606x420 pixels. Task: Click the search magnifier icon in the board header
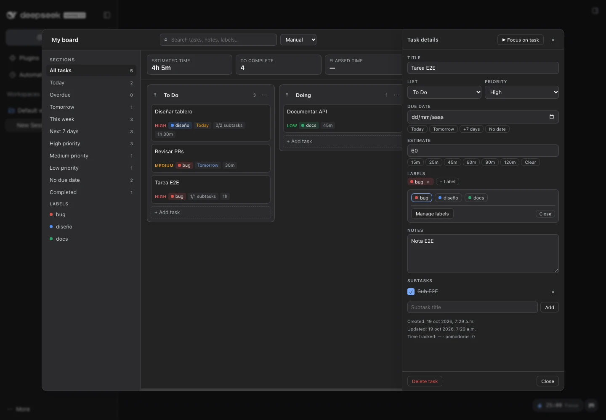pyautogui.click(x=166, y=40)
